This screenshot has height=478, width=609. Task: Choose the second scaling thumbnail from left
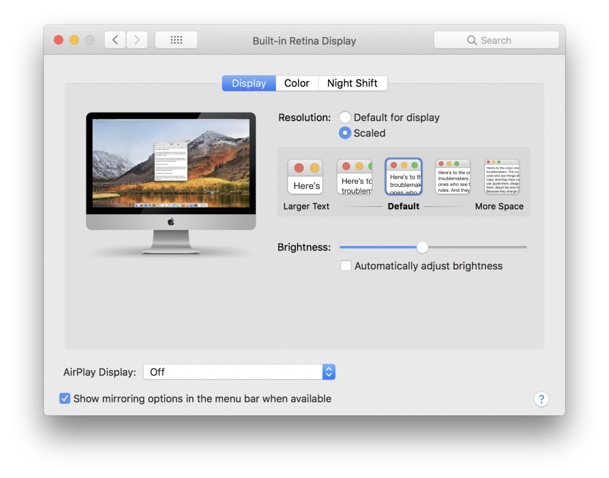click(354, 177)
